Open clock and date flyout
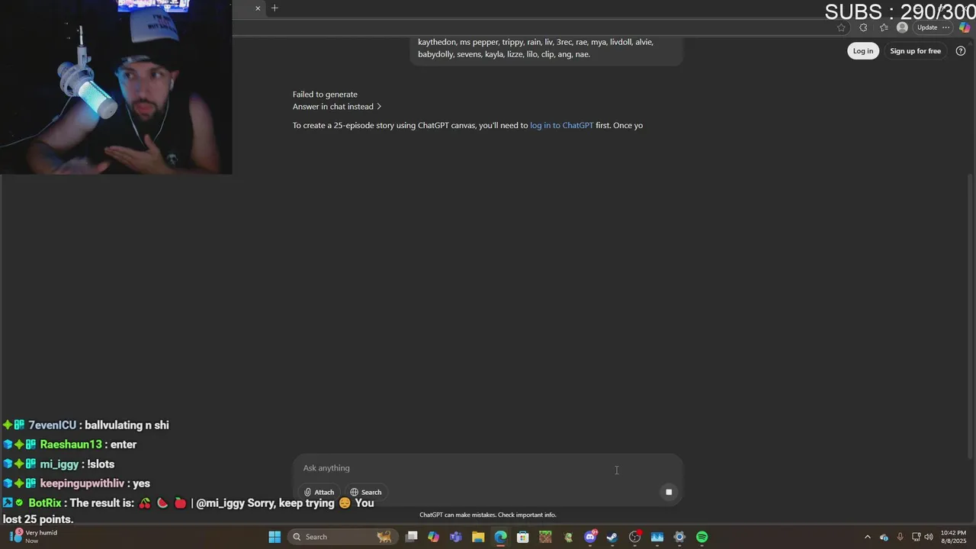 (953, 537)
